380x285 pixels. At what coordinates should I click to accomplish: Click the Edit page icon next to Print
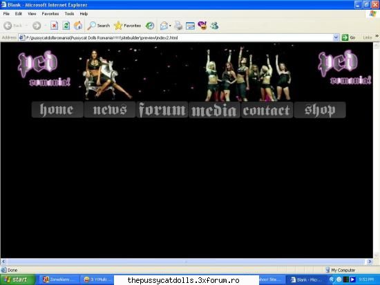click(x=190, y=26)
